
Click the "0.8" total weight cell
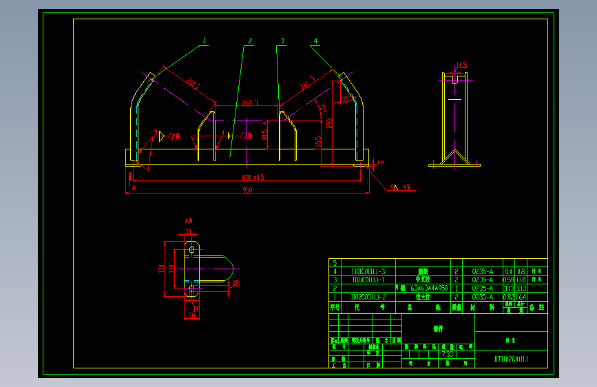click(x=521, y=271)
